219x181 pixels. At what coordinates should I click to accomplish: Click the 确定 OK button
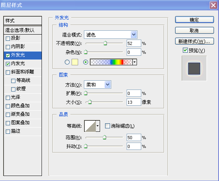[x=194, y=20]
